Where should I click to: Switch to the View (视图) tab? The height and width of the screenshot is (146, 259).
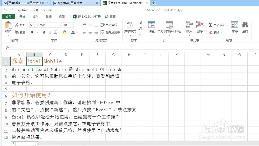[x=62, y=17]
